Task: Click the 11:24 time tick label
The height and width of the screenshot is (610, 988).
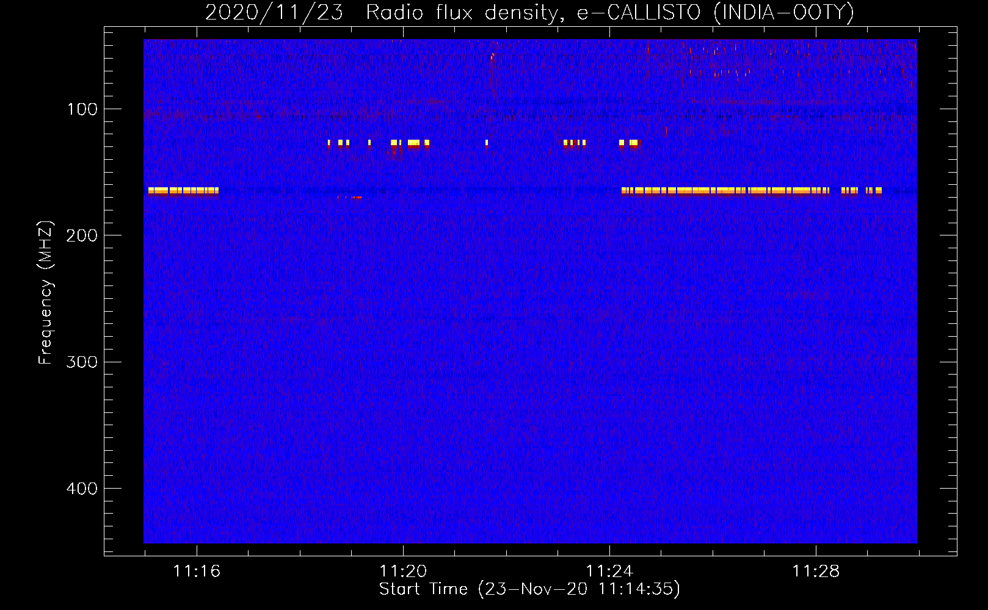Action: pyautogui.click(x=609, y=572)
